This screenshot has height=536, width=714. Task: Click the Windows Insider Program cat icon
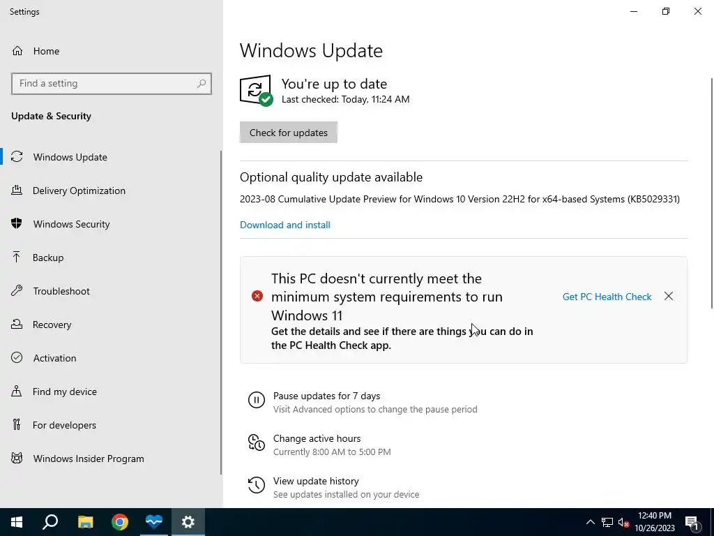(17, 459)
